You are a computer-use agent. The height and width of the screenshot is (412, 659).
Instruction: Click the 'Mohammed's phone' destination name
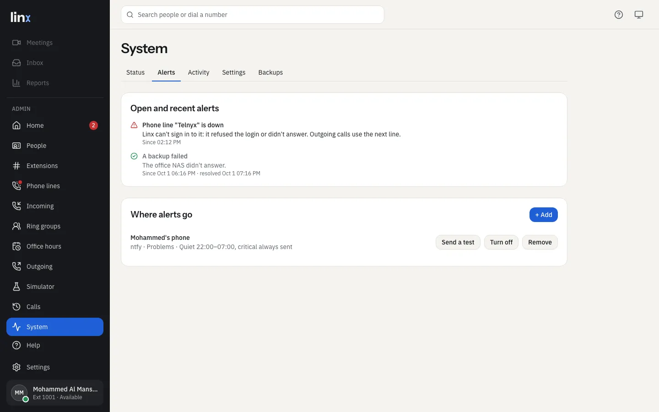[x=160, y=238]
